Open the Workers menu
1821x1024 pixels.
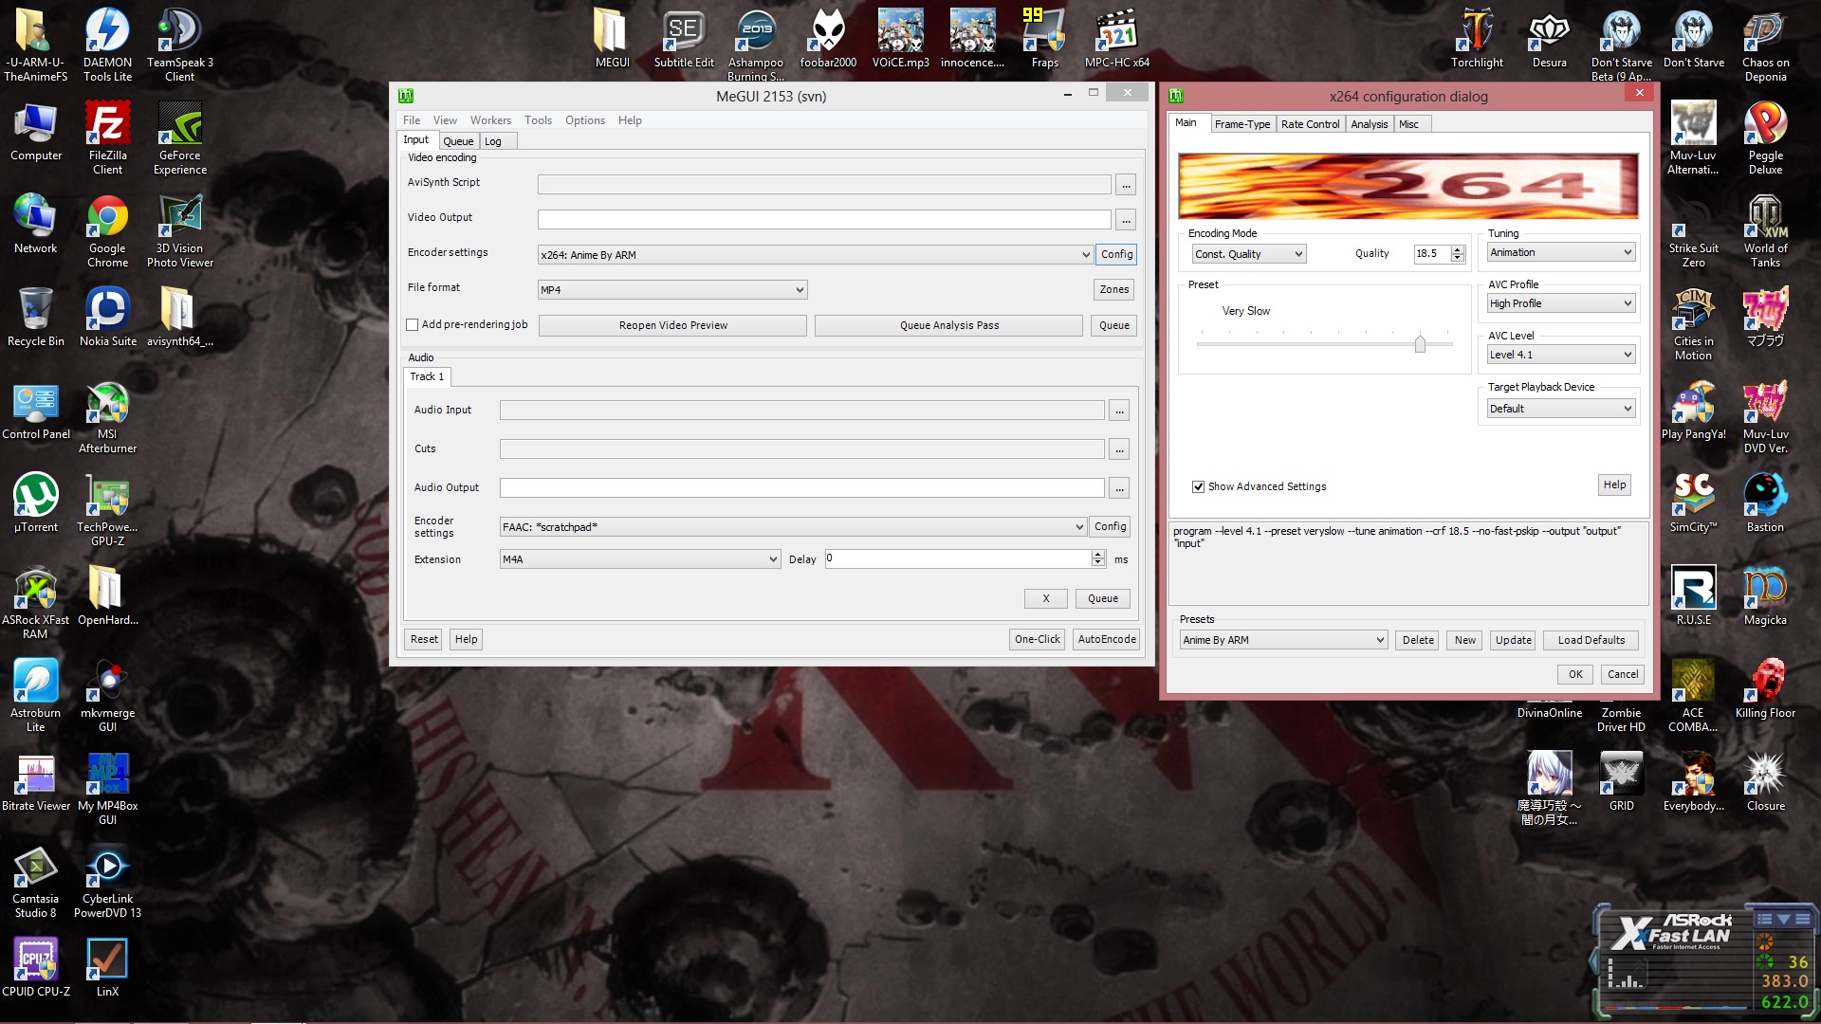pos(489,120)
